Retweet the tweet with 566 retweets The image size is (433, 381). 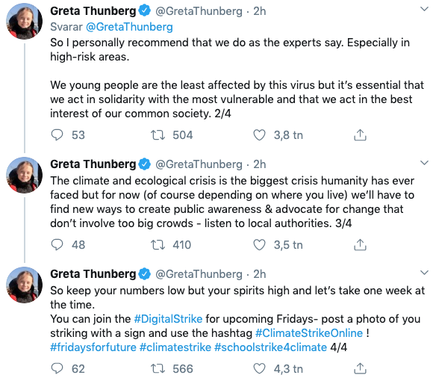click(158, 368)
